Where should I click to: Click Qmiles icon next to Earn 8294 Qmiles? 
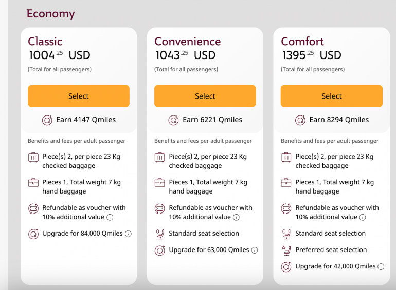(300, 120)
